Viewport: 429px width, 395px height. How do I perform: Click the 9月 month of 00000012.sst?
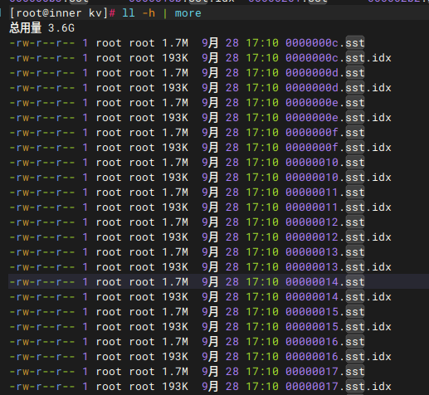coord(210,222)
